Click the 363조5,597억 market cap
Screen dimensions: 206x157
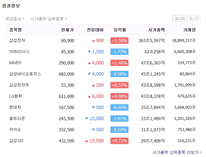pyautogui.click(x=152, y=41)
